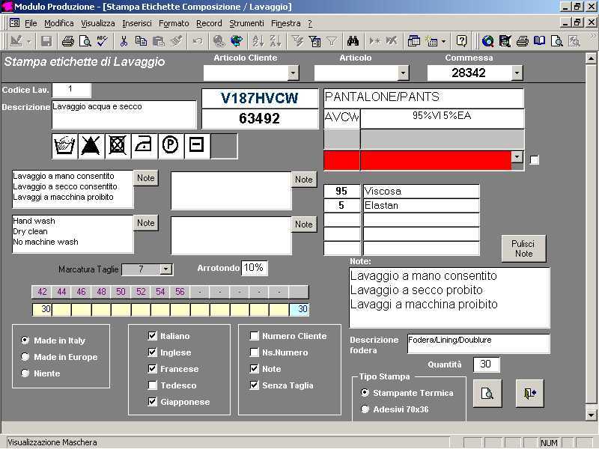The width and height of the screenshot is (599, 449).
Task: Click the iron symbol icon
Action: click(144, 145)
